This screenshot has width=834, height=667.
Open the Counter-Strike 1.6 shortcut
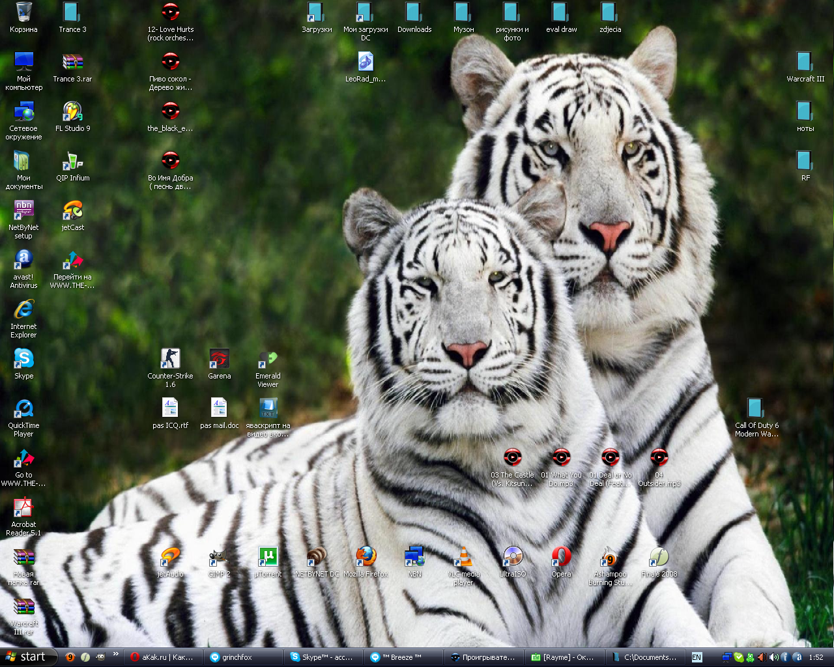tap(170, 359)
